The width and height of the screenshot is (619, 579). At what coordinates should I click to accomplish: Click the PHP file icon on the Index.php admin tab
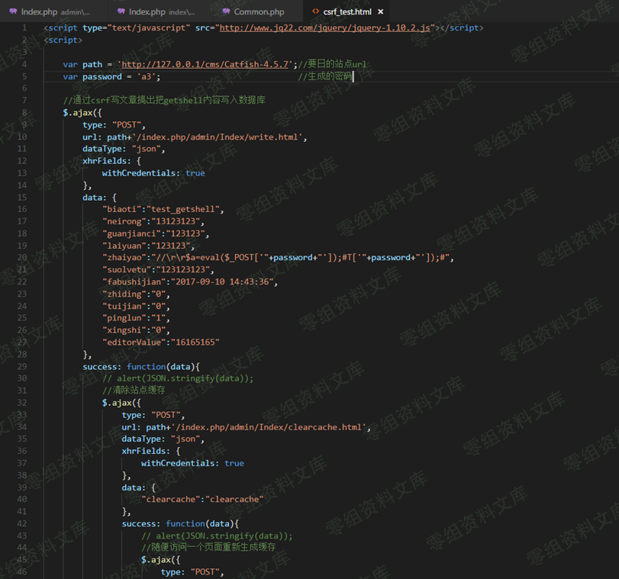click(x=13, y=11)
